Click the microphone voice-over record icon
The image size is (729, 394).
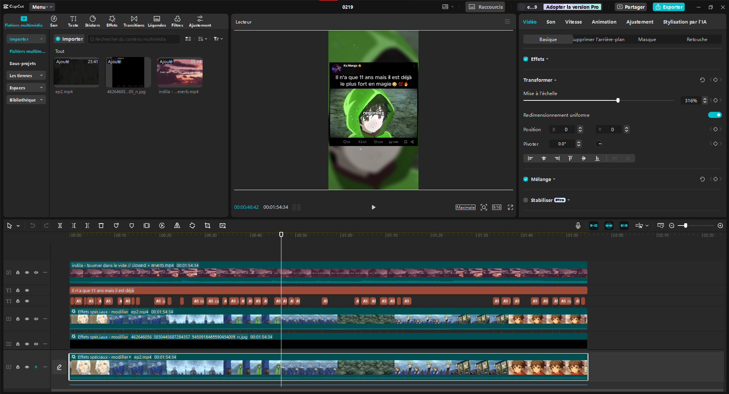pyautogui.click(x=578, y=226)
